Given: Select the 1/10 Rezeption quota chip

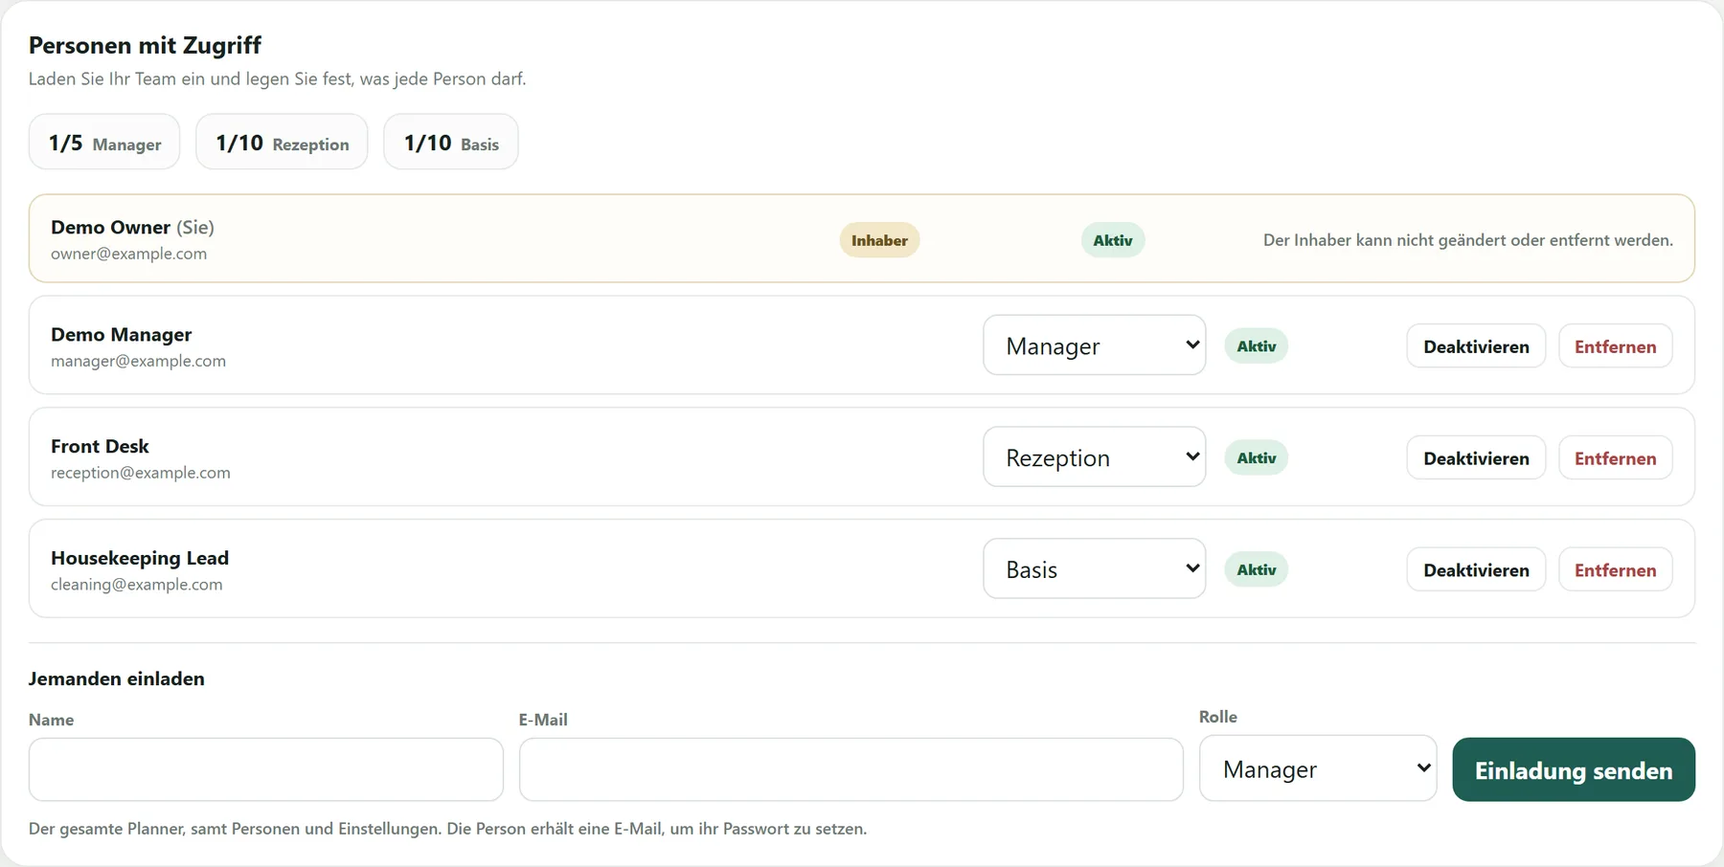Looking at the screenshot, I should click(282, 143).
